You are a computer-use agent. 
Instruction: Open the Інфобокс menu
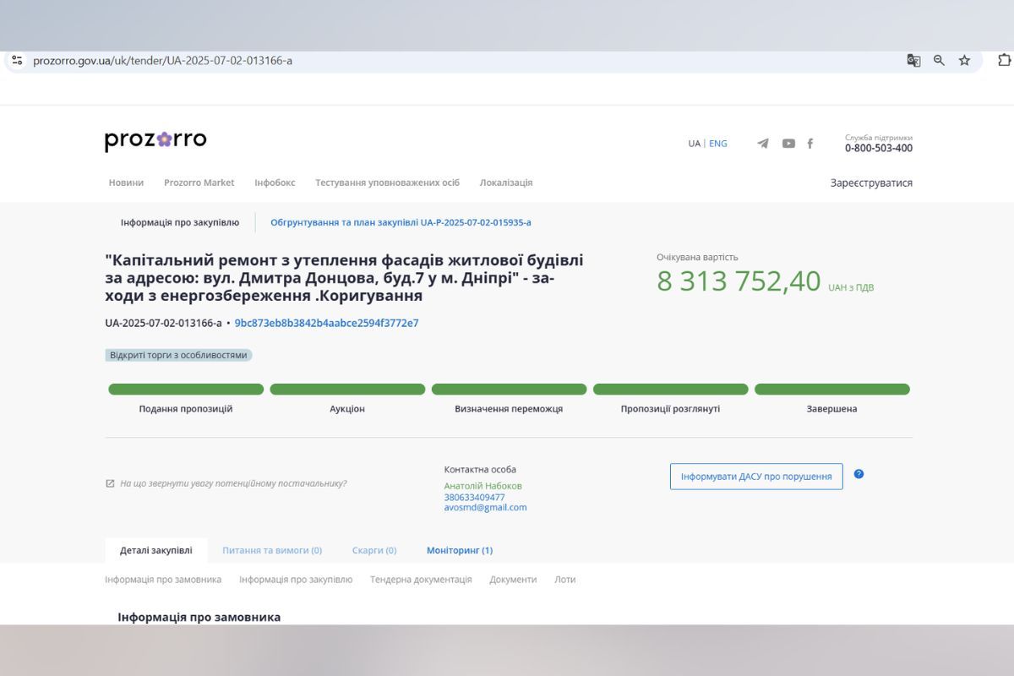tap(273, 183)
